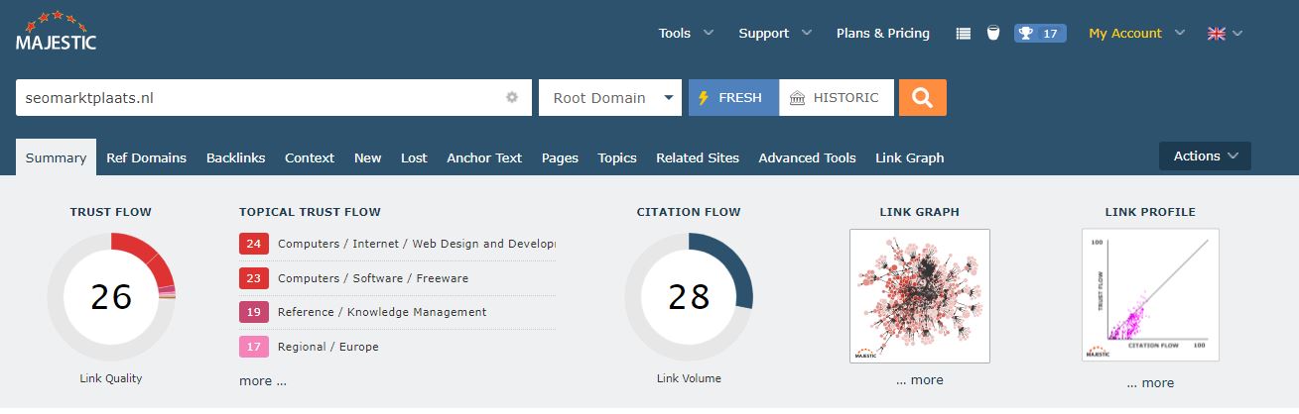
Task: Expand the Support menu
Action: click(x=775, y=34)
